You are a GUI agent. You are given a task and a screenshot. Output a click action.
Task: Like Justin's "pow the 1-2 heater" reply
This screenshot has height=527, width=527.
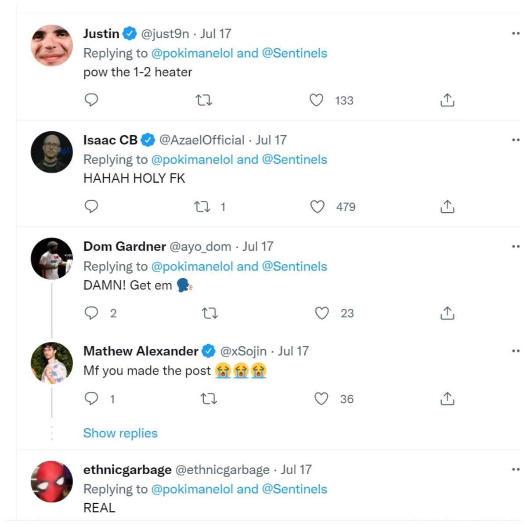pyautogui.click(x=316, y=101)
